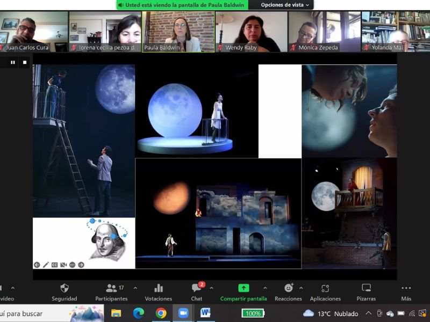Open the Chat panel
Viewport: 430px width, 322px height.
click(x=197, y=292)
